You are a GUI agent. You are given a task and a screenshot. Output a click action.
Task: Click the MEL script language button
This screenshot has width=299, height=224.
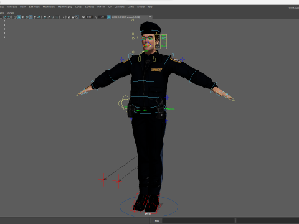(157, 220)
